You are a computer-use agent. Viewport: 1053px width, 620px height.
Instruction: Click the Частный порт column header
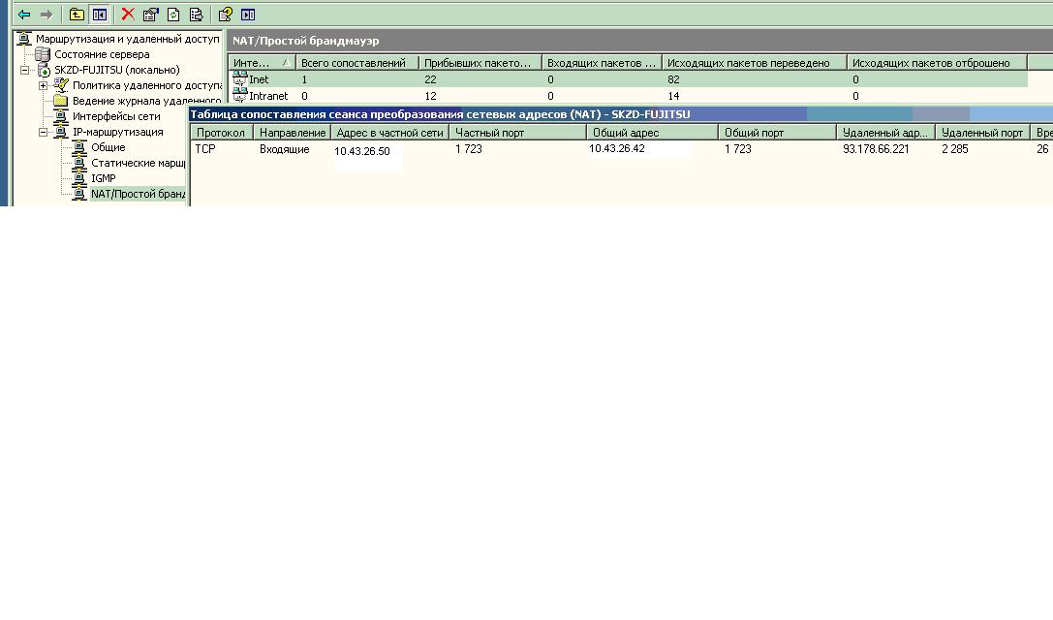(x=517, y=133)
